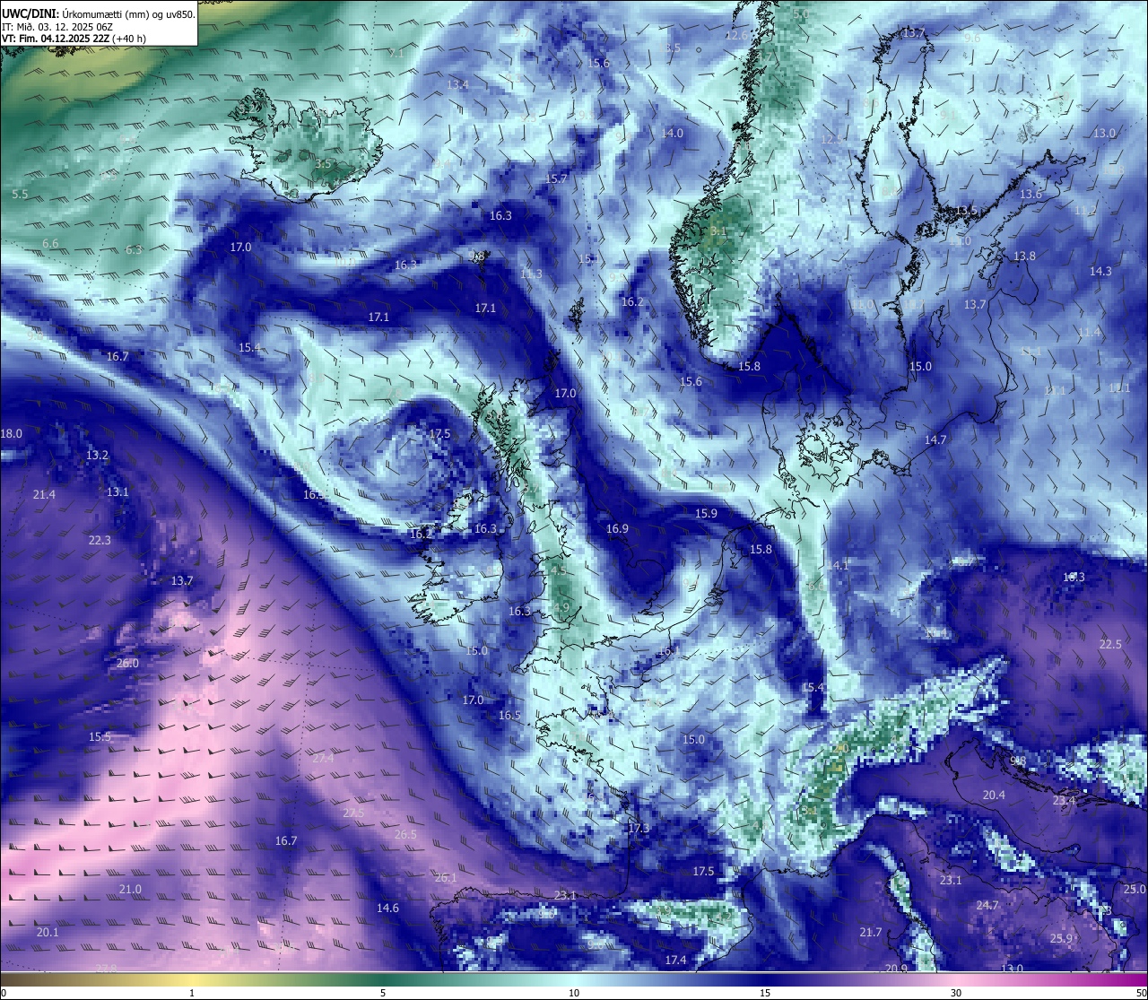This screenshot has width=1148, height=1000.
Task: Select the 13.4 map value
Action: click(x=457, y=85)
